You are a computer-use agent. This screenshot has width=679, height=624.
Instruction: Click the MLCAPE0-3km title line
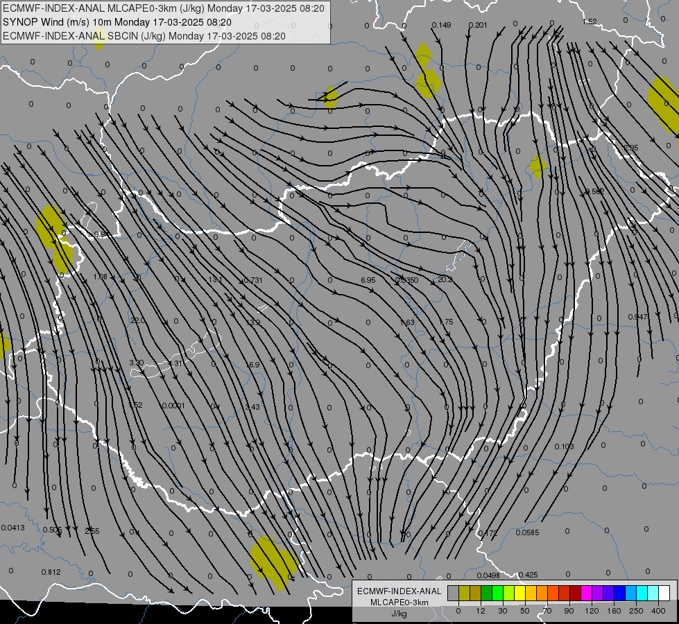coord(163,8)
